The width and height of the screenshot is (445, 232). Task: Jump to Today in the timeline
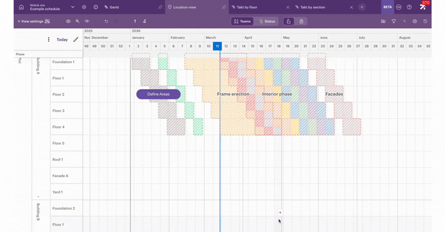point(62,40)
